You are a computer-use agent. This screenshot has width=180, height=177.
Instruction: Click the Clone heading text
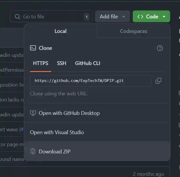pos(45,48)
